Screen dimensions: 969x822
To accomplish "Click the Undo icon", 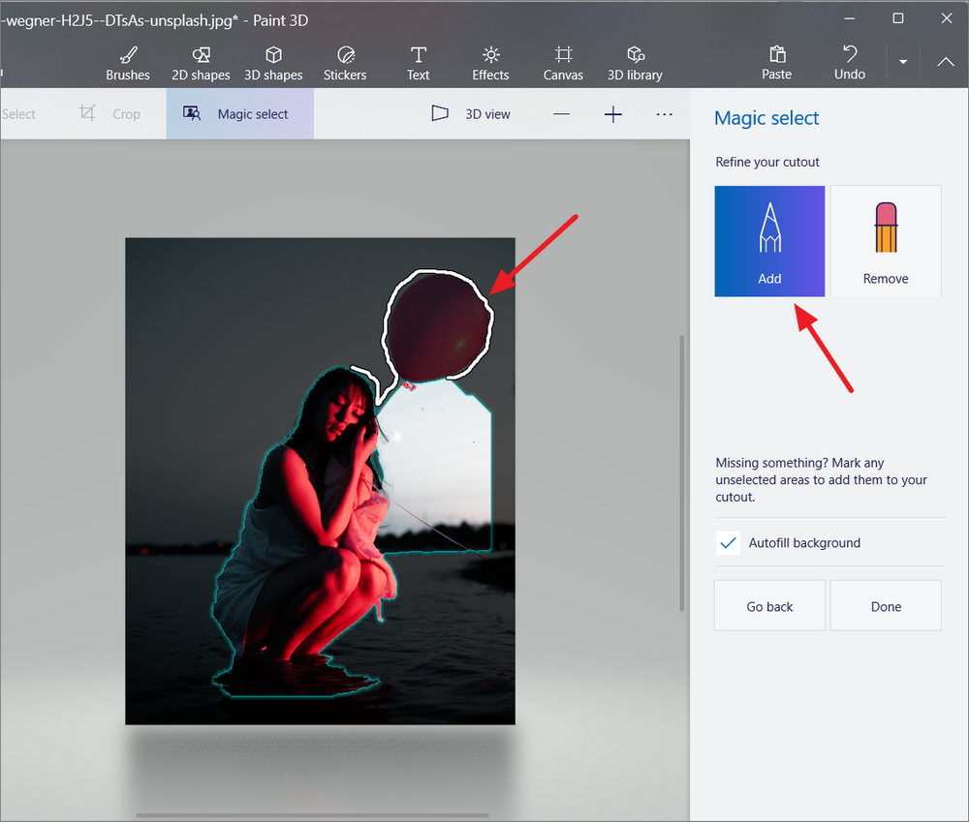I will point(848,62).
